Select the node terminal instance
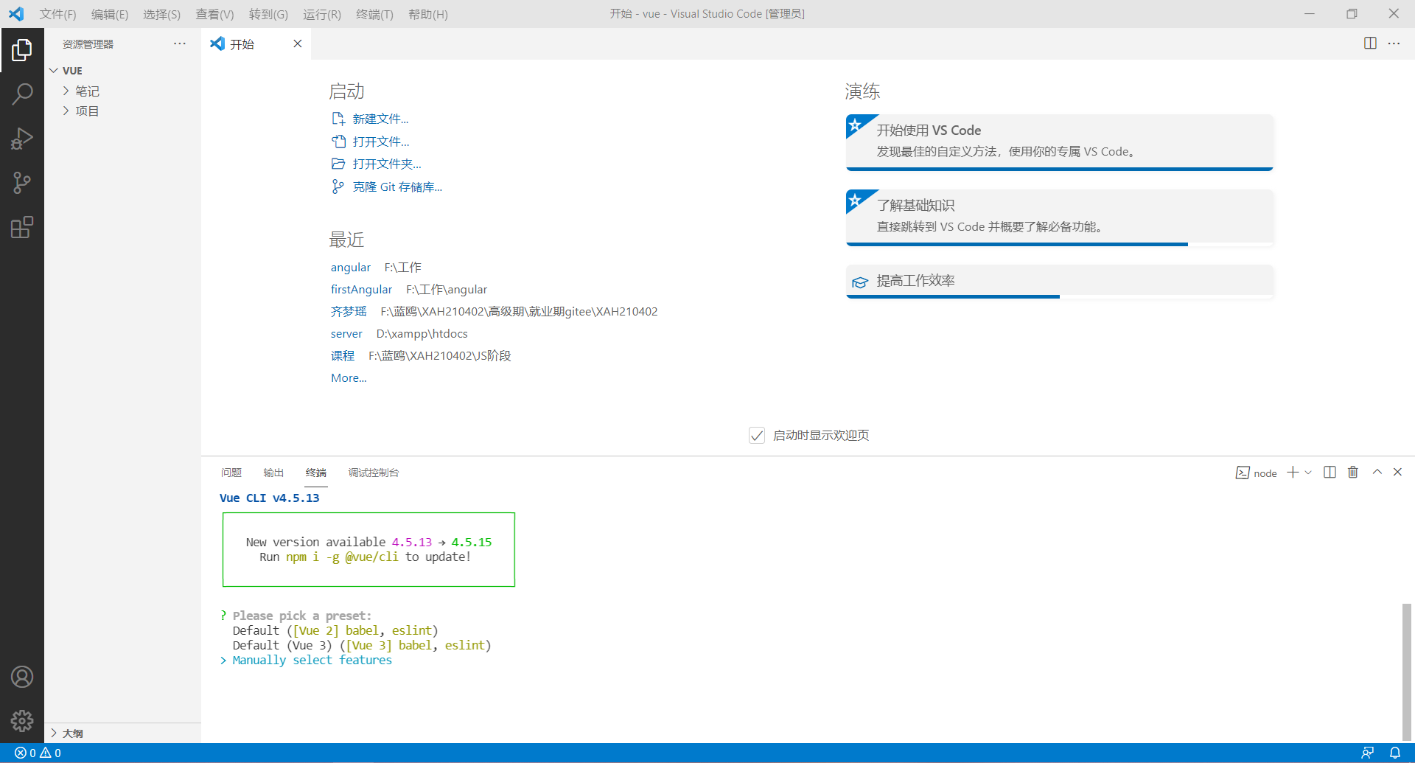 pos(1256,473)
